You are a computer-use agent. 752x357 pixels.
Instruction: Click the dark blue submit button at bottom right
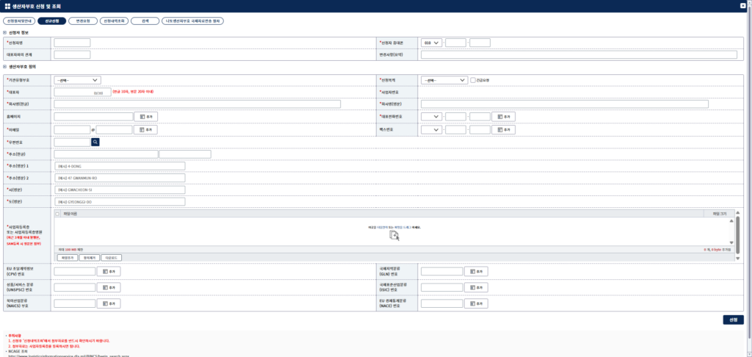click(734, 320)
